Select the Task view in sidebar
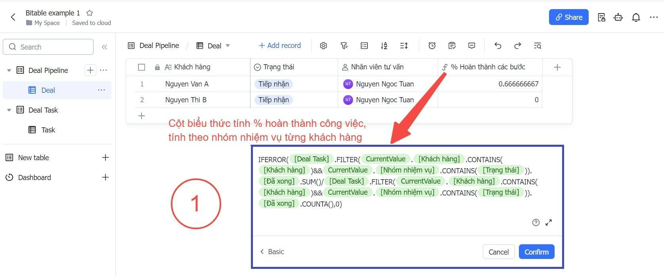 pos(48,130)
